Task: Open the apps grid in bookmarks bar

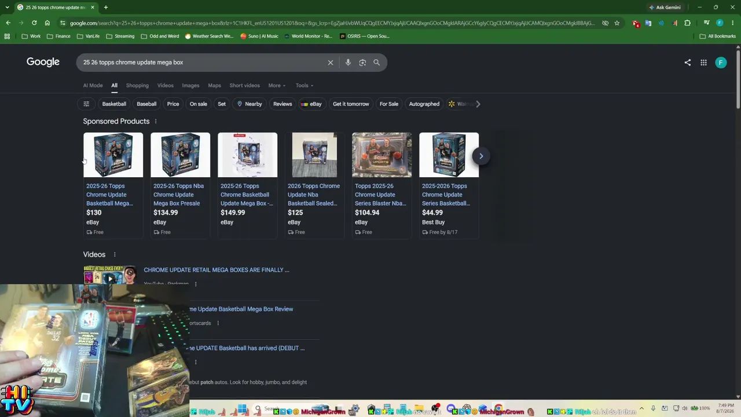Action: 7,36
